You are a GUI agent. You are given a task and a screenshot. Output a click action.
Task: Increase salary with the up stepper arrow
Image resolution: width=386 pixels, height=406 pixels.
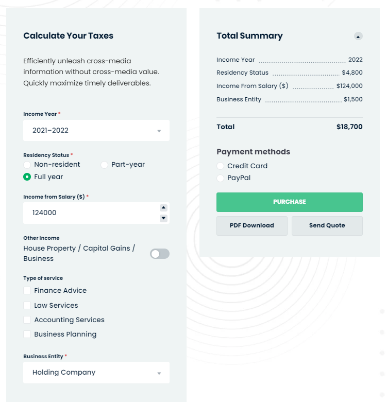click(163, 208)
